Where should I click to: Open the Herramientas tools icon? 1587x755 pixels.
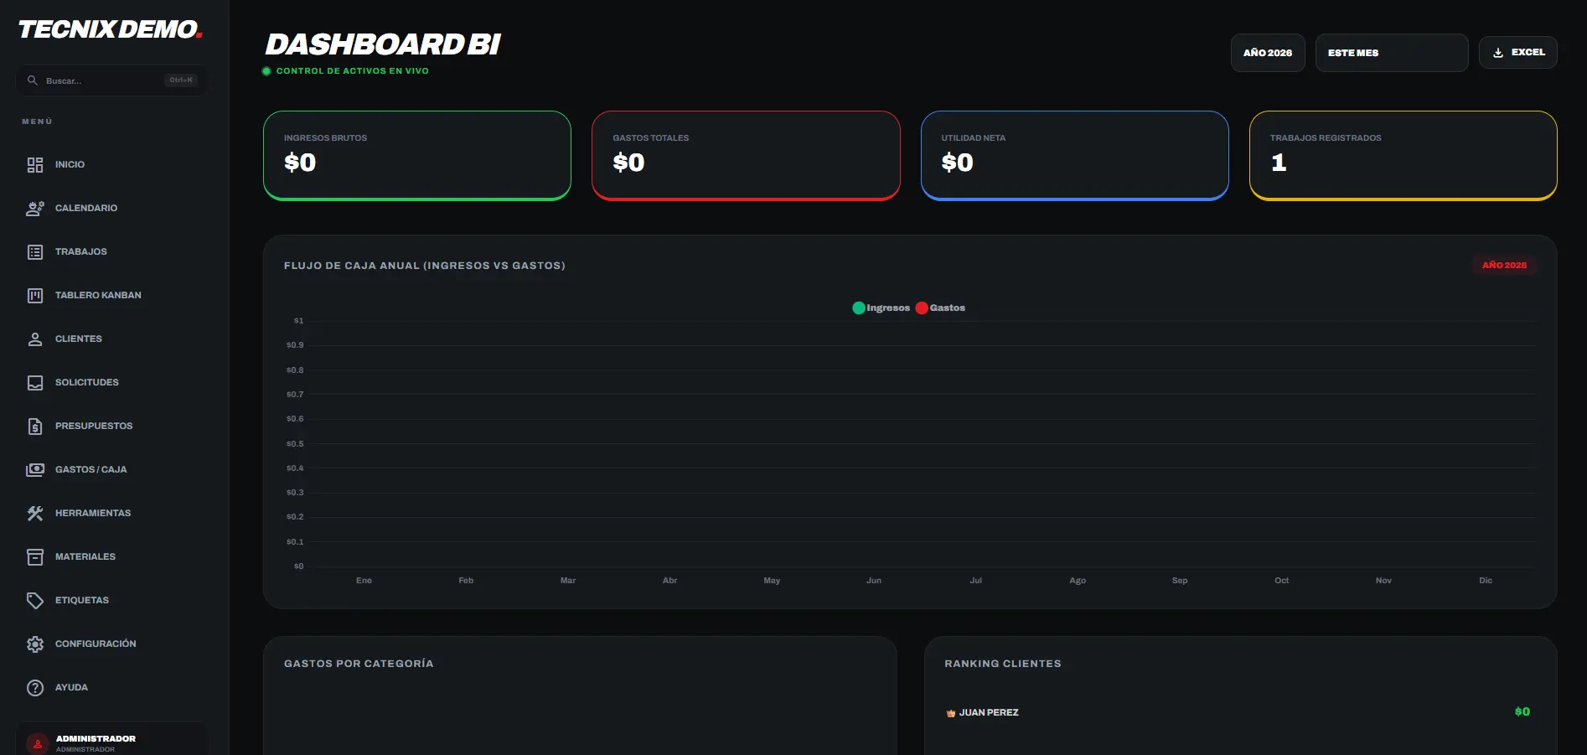click(35, 514)
